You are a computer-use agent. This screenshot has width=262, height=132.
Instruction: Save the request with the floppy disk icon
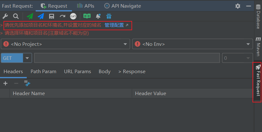click(52, 16)
